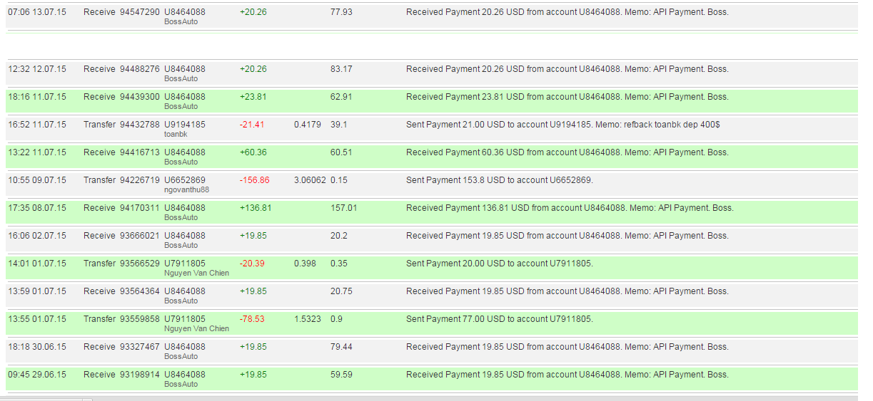
Task: Click memo 'Sent Payment 77.00 USD'
Action: point(500,319)
